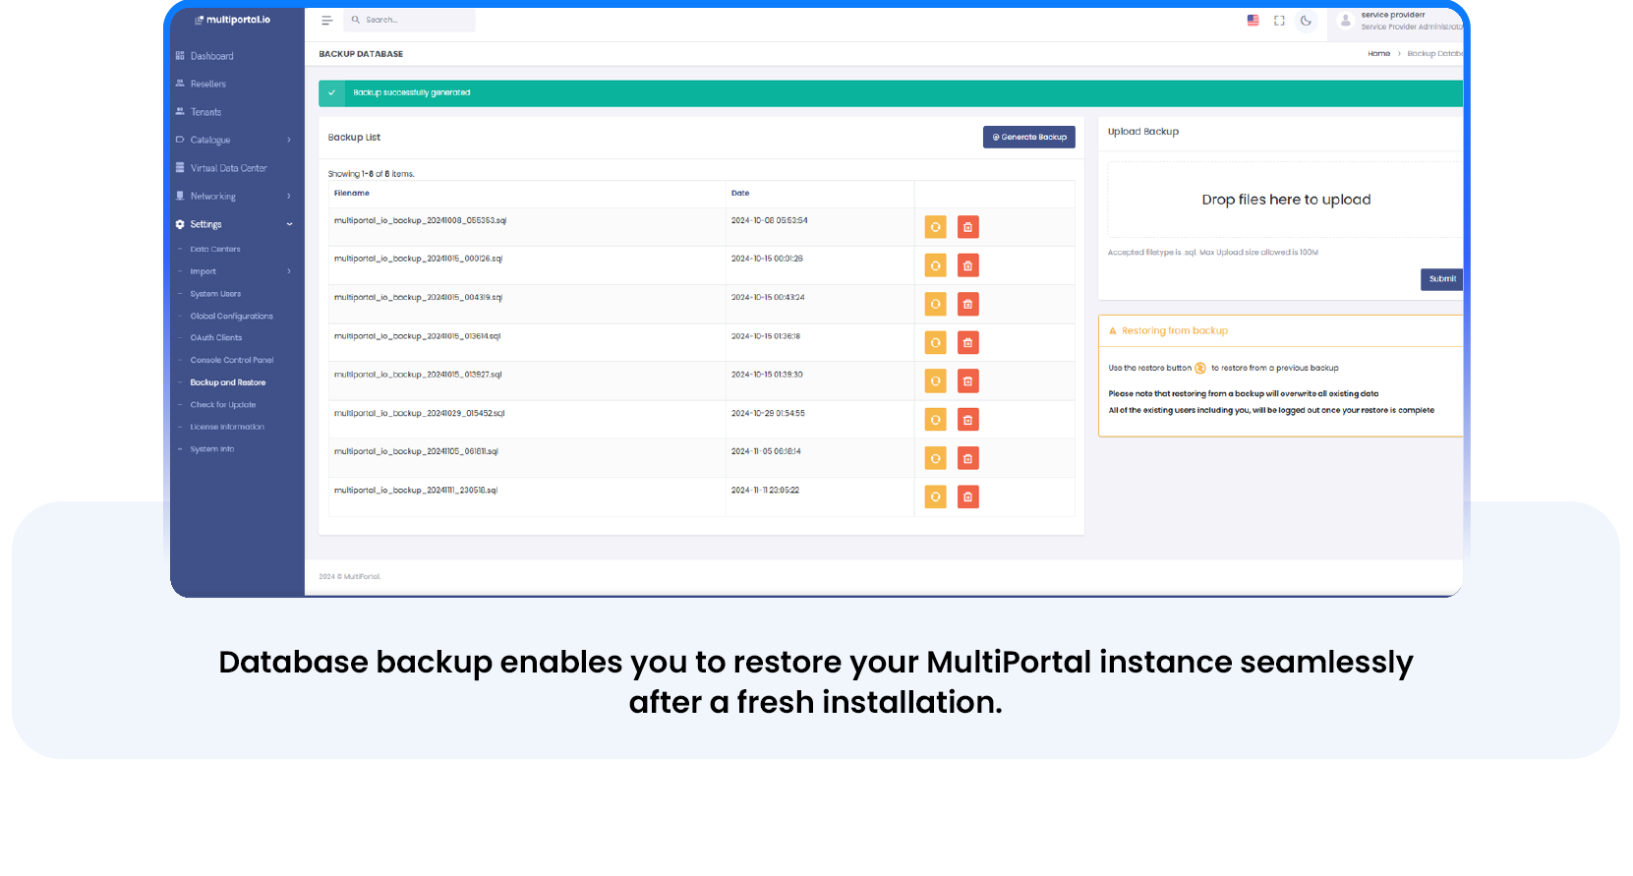Expand the Networking submenu arrow
Image resolution: width=1633 pixels, height=876 pixels.
pos(289,197)
